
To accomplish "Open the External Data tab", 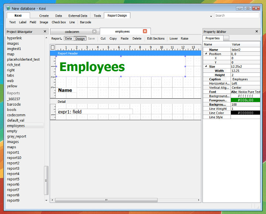I will 78,16.
